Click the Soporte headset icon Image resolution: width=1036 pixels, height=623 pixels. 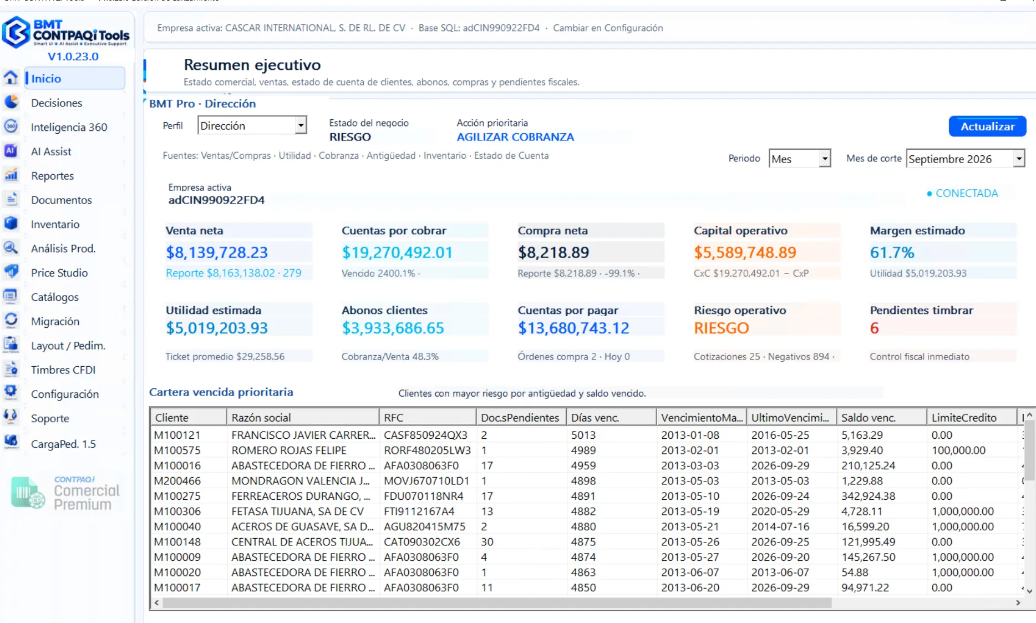(11, 417)
